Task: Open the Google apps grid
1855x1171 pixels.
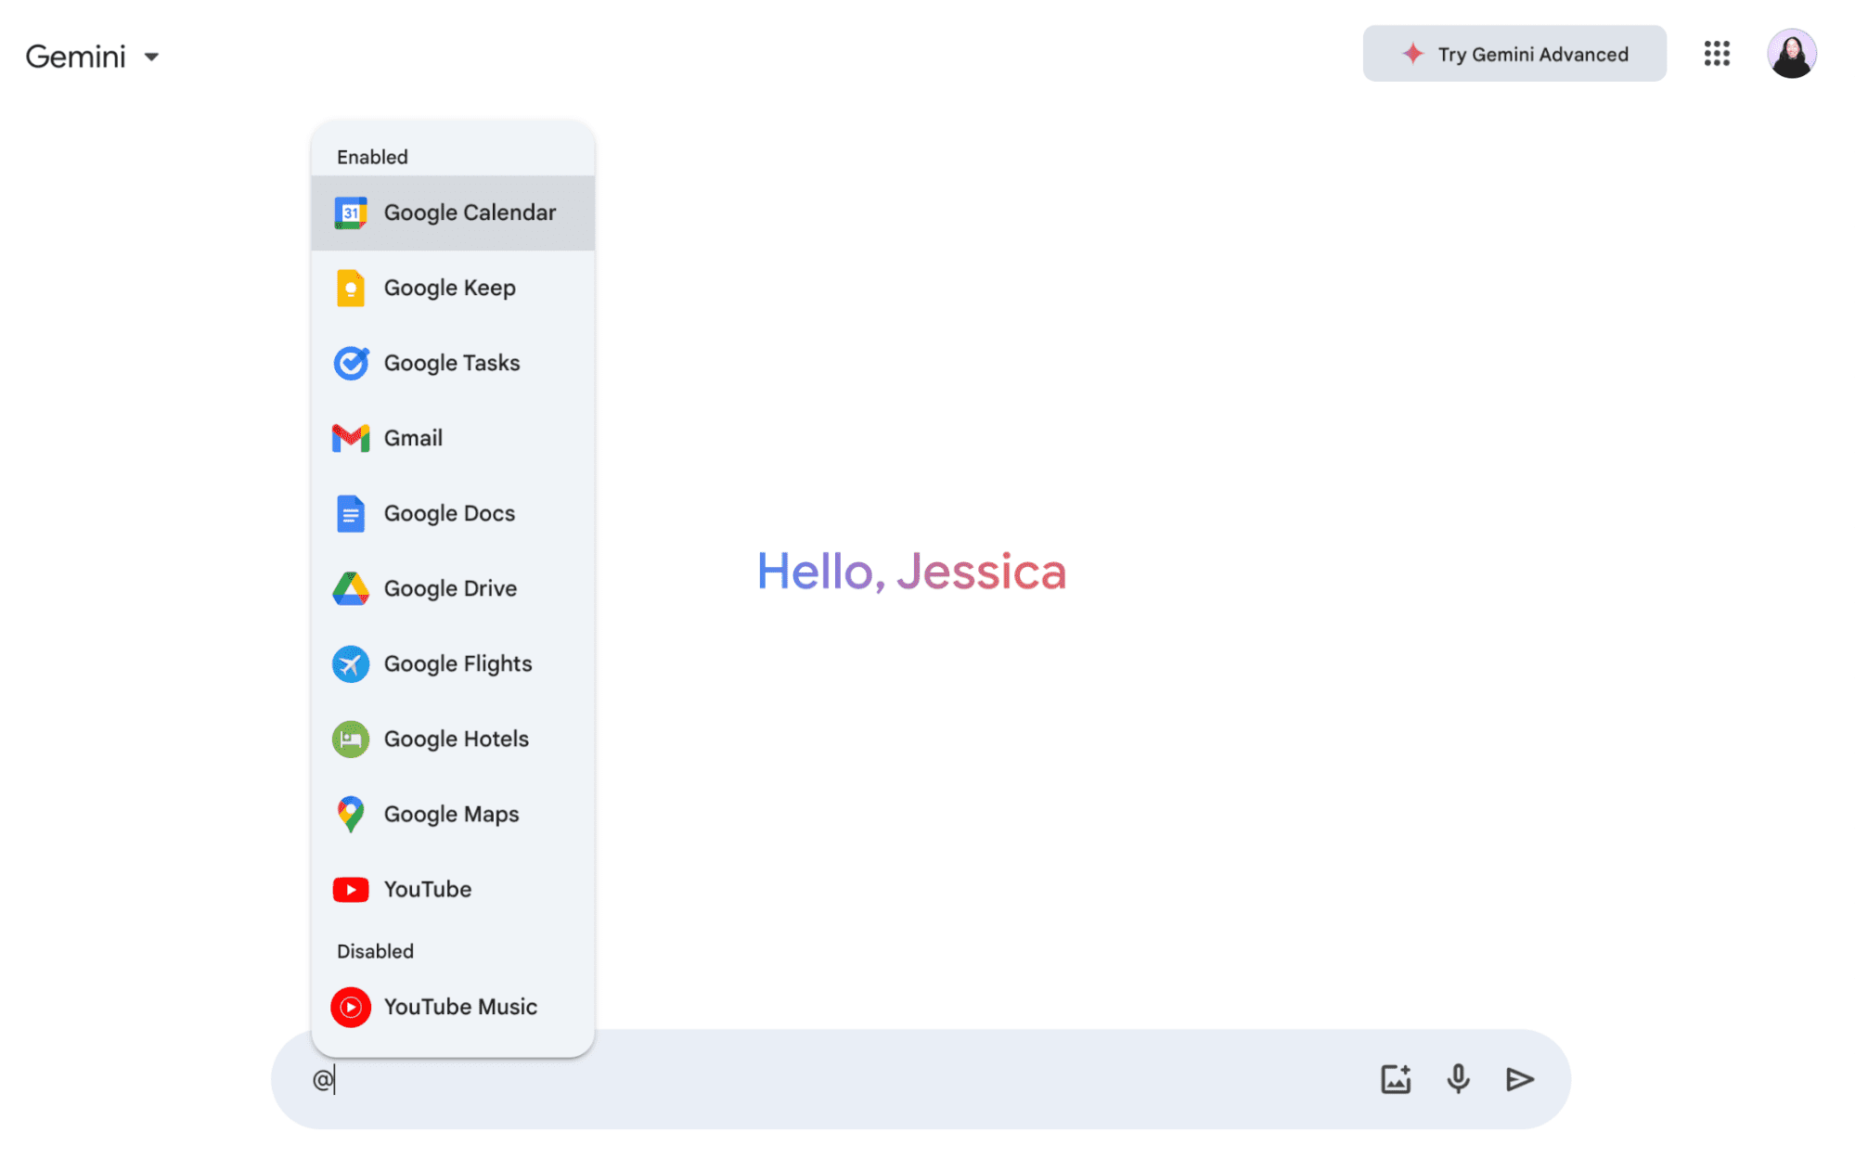Action: click(x=1717, y=54)
